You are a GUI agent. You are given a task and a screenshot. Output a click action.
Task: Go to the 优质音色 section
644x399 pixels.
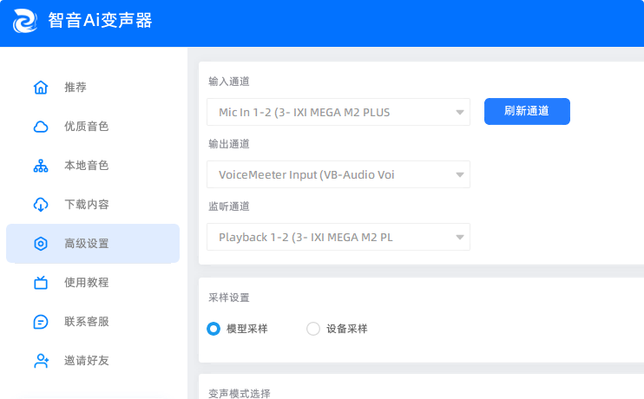pos(93,127)
